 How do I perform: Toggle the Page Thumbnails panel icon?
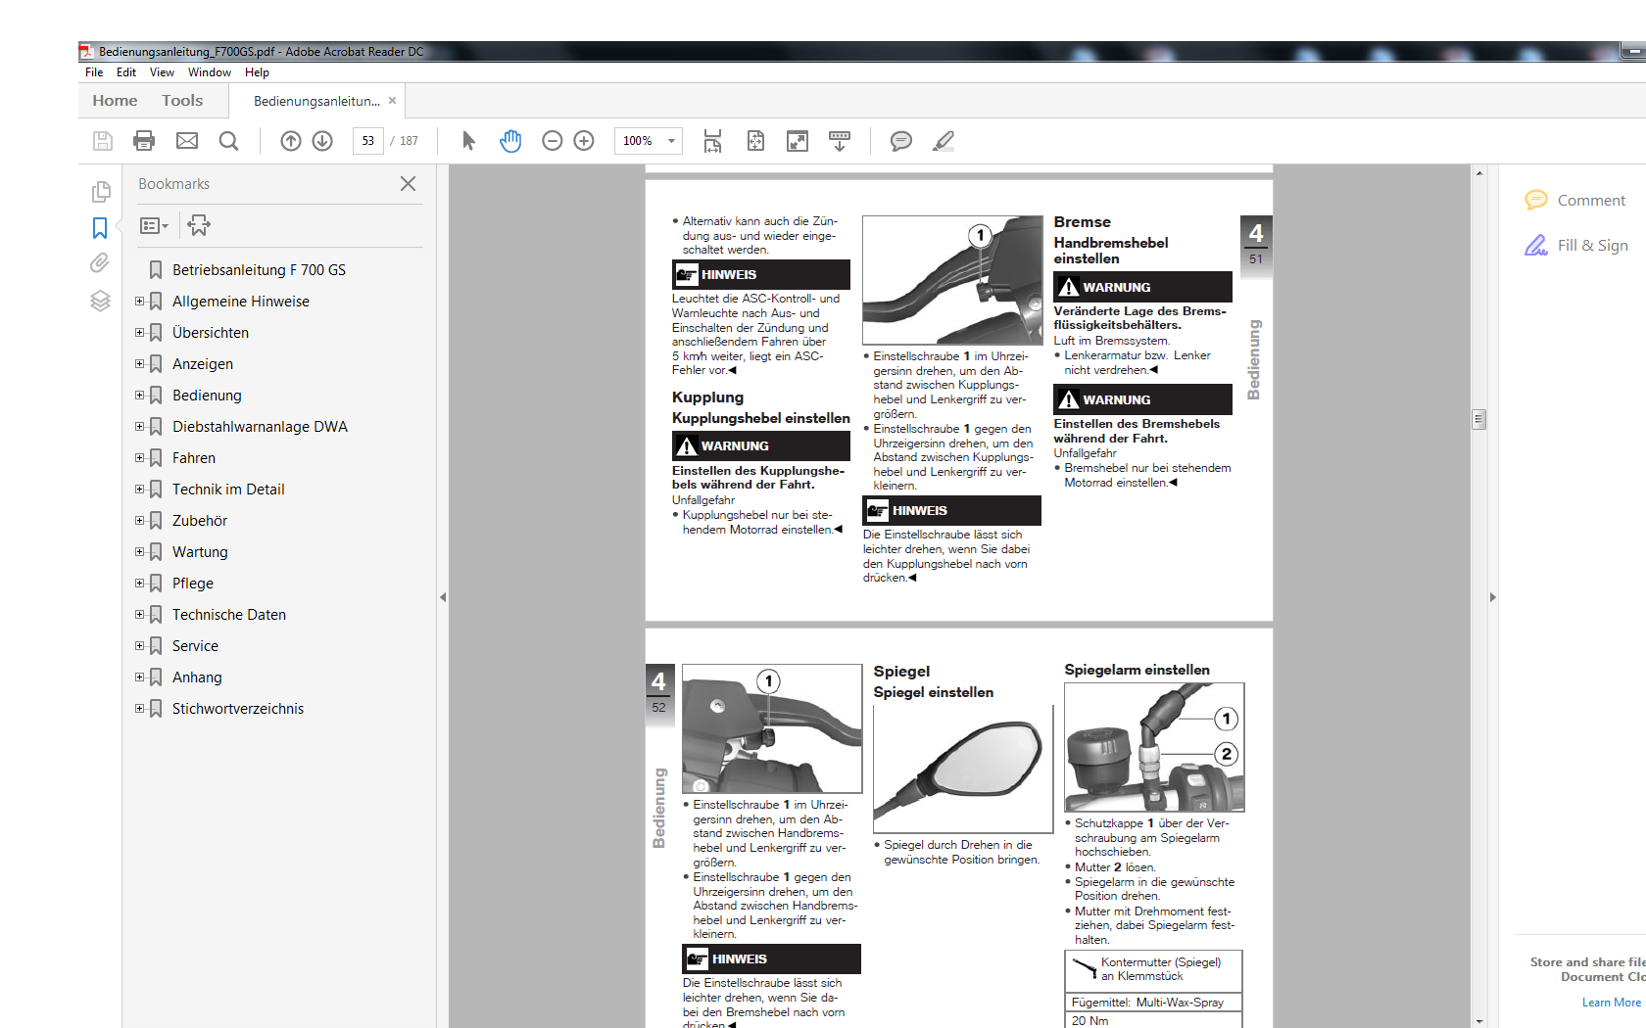pos(100,192)
